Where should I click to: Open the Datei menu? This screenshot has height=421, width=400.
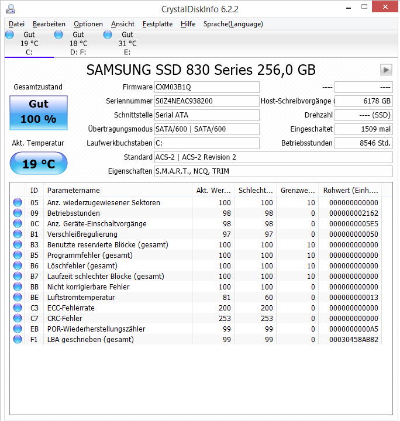(16, 24)
